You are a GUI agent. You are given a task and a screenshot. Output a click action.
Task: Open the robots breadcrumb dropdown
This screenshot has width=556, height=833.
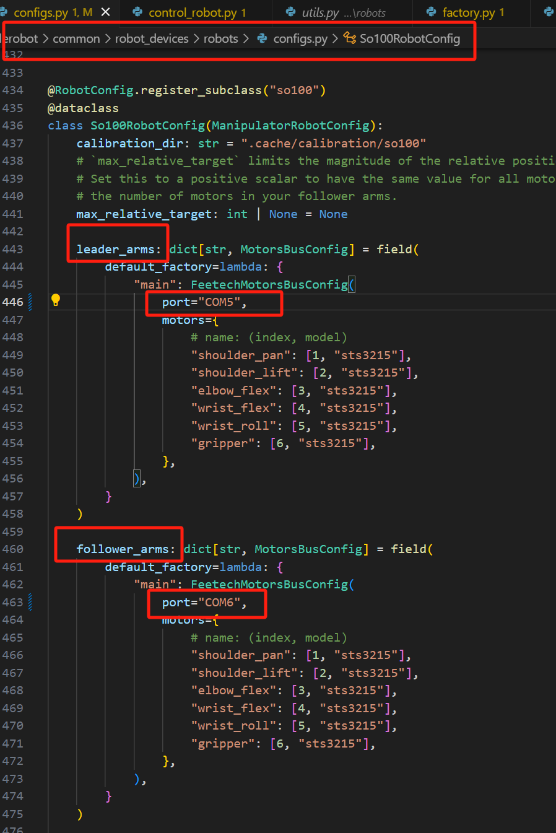coord(221,38)
